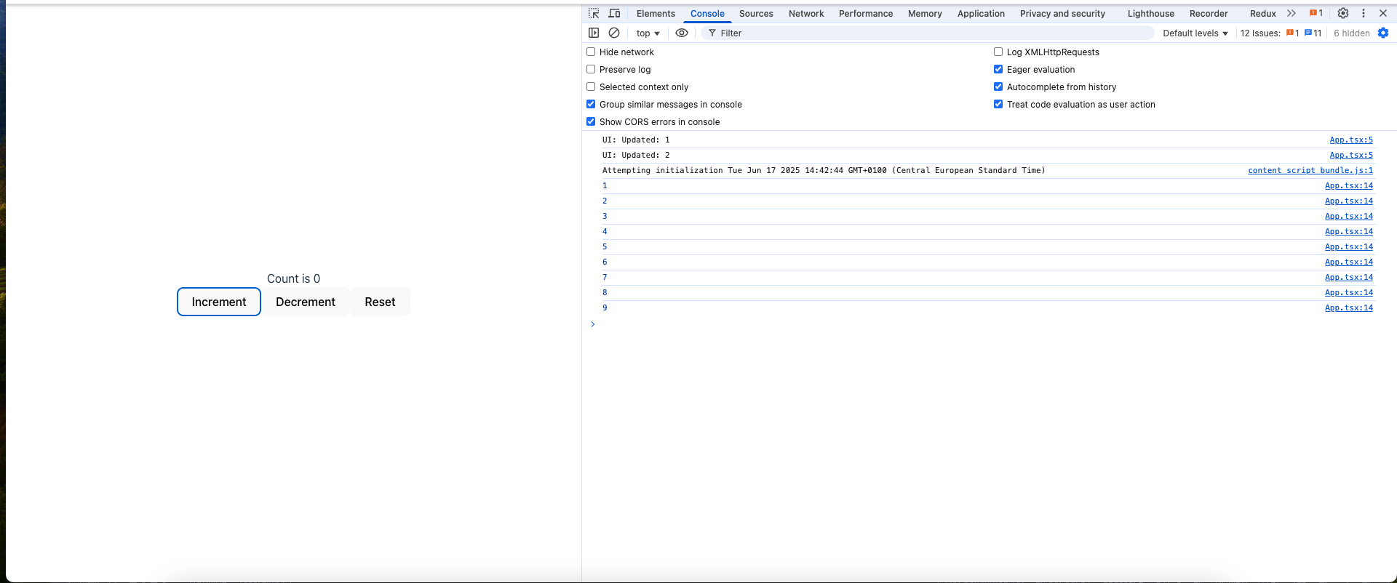Clear the console with the clear icon

pyautogui.click(x=614, y=33)
